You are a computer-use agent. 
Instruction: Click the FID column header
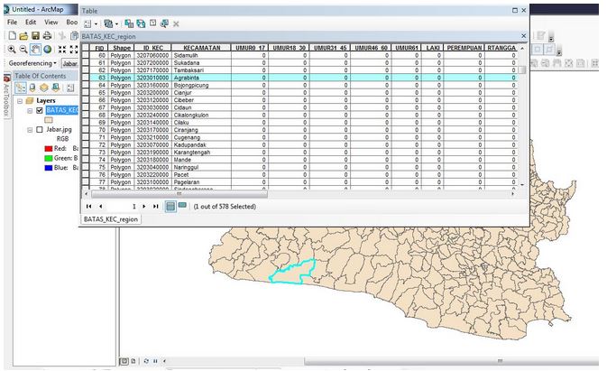tap(99, 48)
